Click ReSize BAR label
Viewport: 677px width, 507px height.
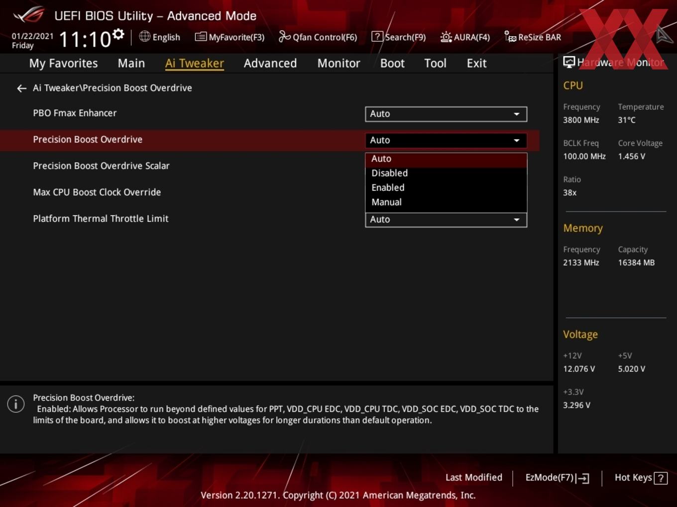pos(540,37)
